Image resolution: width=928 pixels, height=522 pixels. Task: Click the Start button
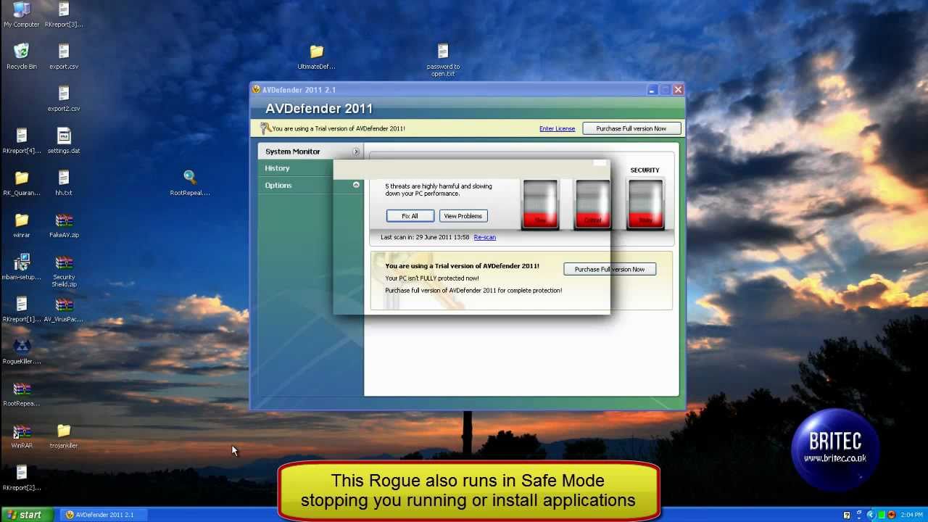[x=28, y=515]
